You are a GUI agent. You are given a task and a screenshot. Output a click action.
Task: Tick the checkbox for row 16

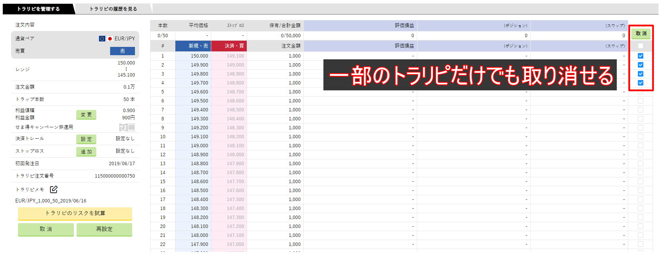[641, 190]
